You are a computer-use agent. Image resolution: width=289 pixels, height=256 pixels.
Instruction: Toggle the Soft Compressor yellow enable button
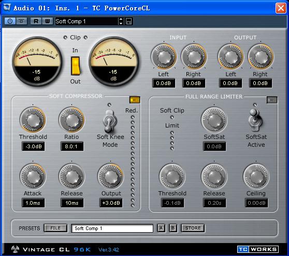[x=135, y=100]
